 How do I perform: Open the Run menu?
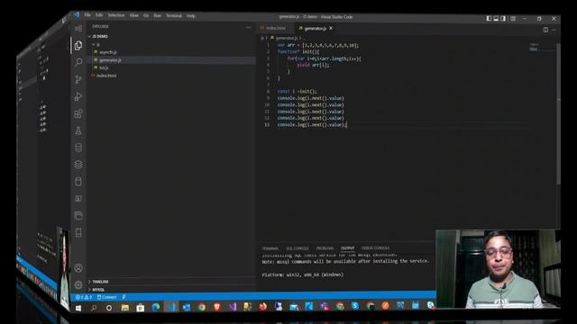point(158,16)
